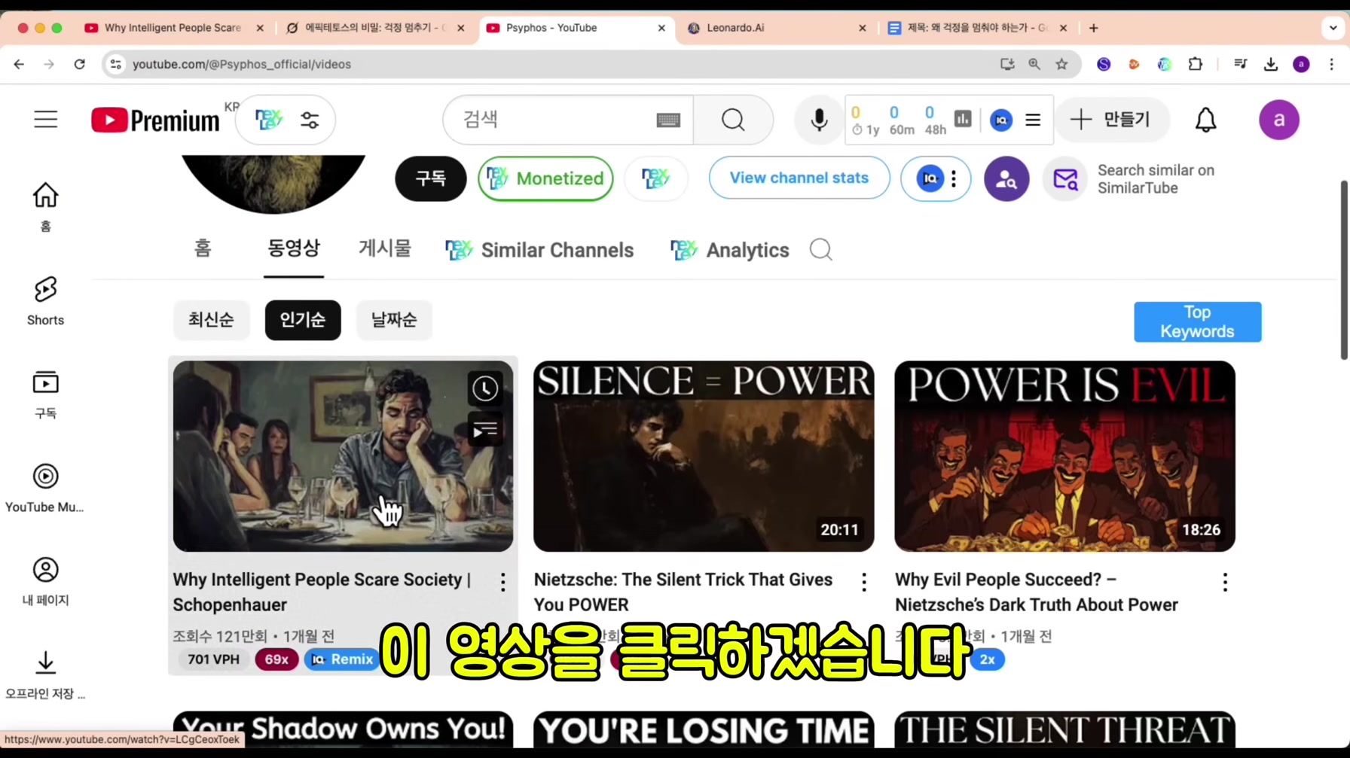Open the Silence = Power video thumbnail

point(704,456)
